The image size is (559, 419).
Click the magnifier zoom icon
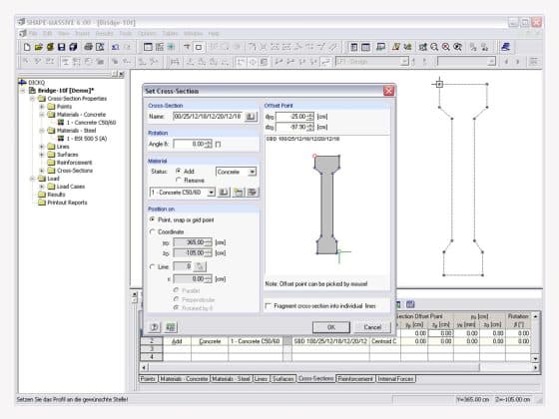pos(434,47)
